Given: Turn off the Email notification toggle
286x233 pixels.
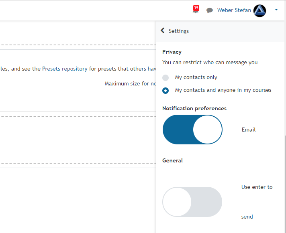Looking at the screenshot, I should (192, 130).
